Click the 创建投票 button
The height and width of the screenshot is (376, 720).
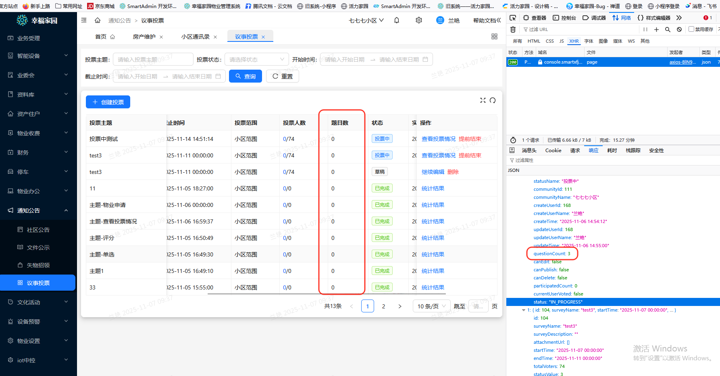(x=108, y=102)
